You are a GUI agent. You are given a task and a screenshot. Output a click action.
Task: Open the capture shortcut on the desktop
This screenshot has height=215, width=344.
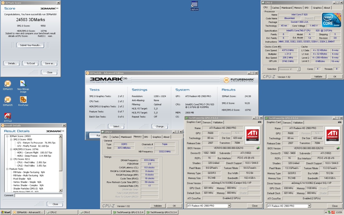pos(194,6)
